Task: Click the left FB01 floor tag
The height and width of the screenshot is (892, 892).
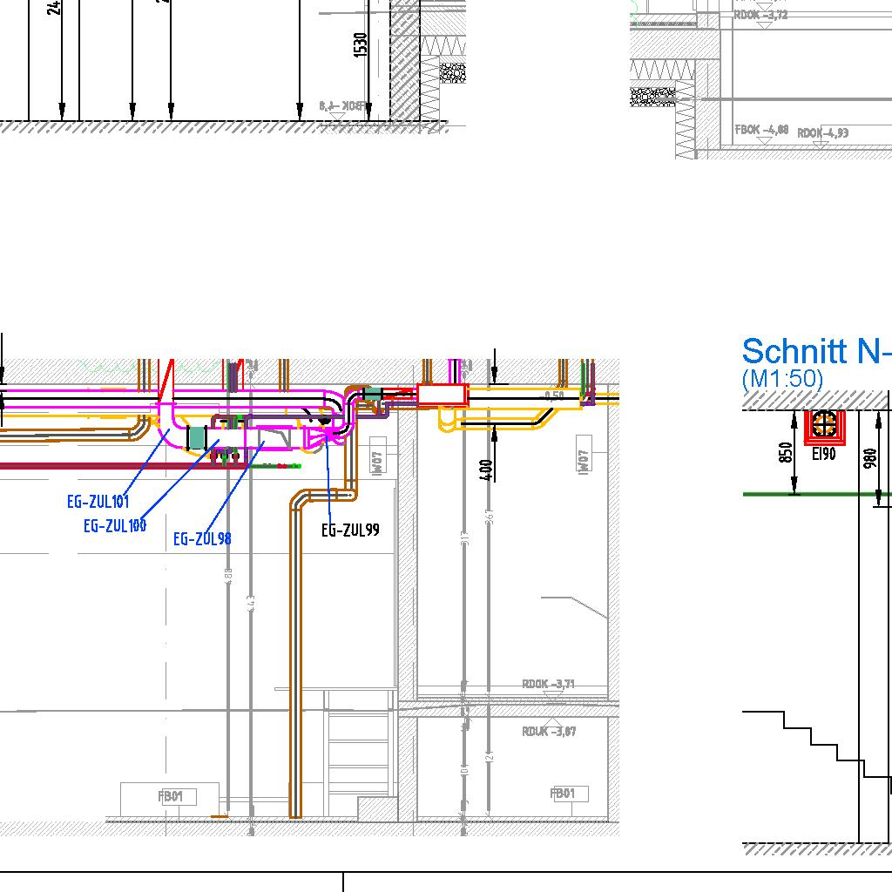Action: (171, 796)
